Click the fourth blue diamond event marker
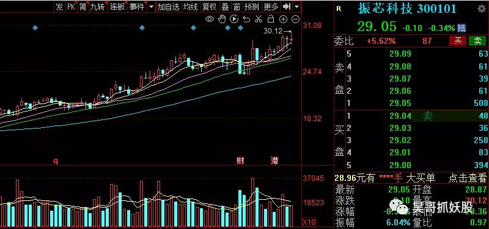This screenshot has height=229, width=489. 227,28
